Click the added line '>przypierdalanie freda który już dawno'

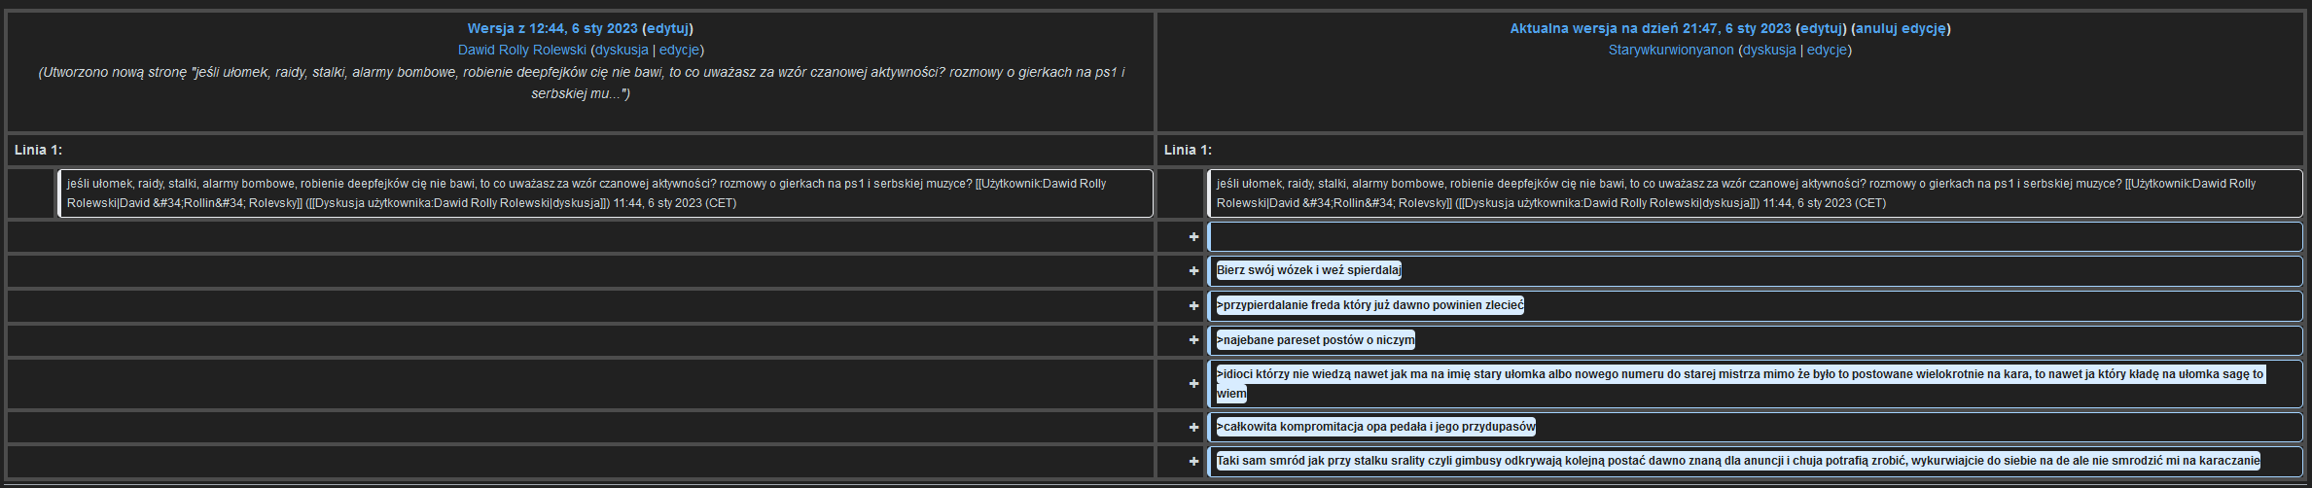tap(1756, 305)
